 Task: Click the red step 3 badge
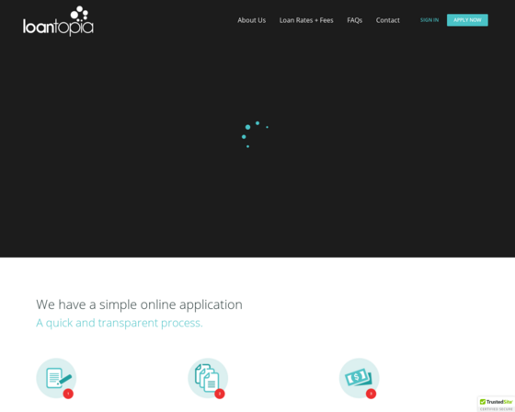coord(372,394)
